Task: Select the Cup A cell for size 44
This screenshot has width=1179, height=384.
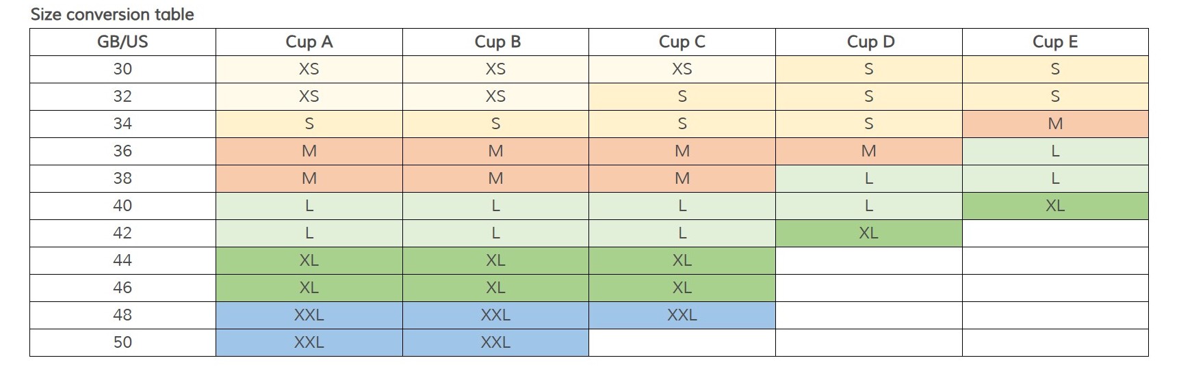Action: [x=309, y=260]
